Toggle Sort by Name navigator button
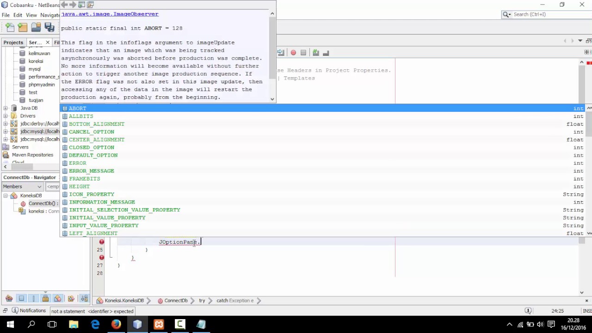The height and width of the screenshot is (333, 592). [84, 298]
